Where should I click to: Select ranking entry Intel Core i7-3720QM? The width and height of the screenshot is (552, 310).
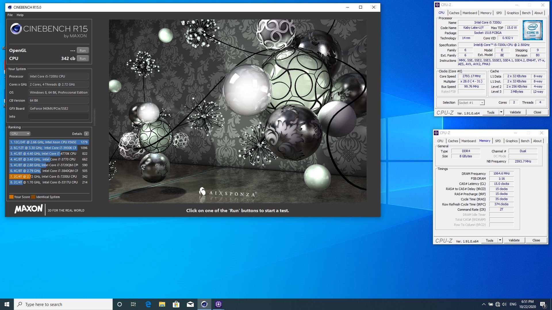(x=49, y=165)
